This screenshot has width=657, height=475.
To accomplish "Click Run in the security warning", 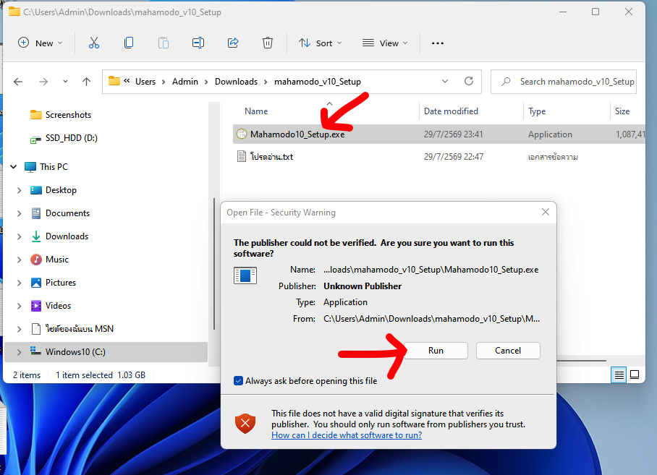I will [436, 351].
